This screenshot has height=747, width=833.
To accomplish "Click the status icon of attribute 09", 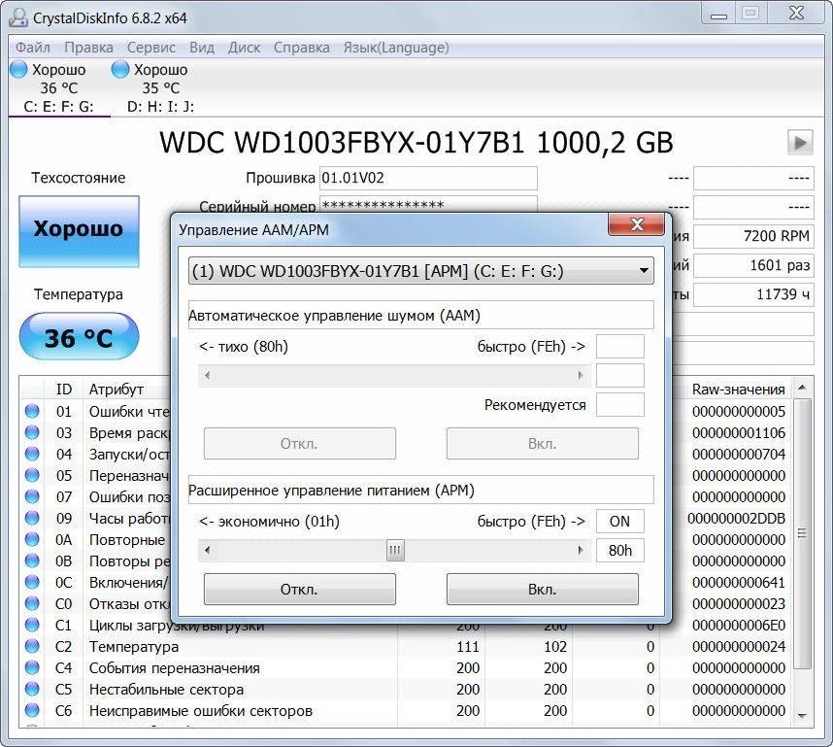I will point(32,518).
